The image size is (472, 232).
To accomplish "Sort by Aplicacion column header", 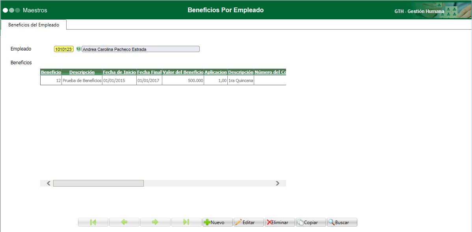I will [216, 72].
